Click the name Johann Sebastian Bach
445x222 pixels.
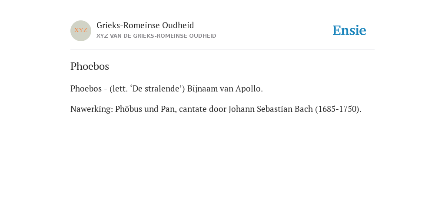click(271, 109)
